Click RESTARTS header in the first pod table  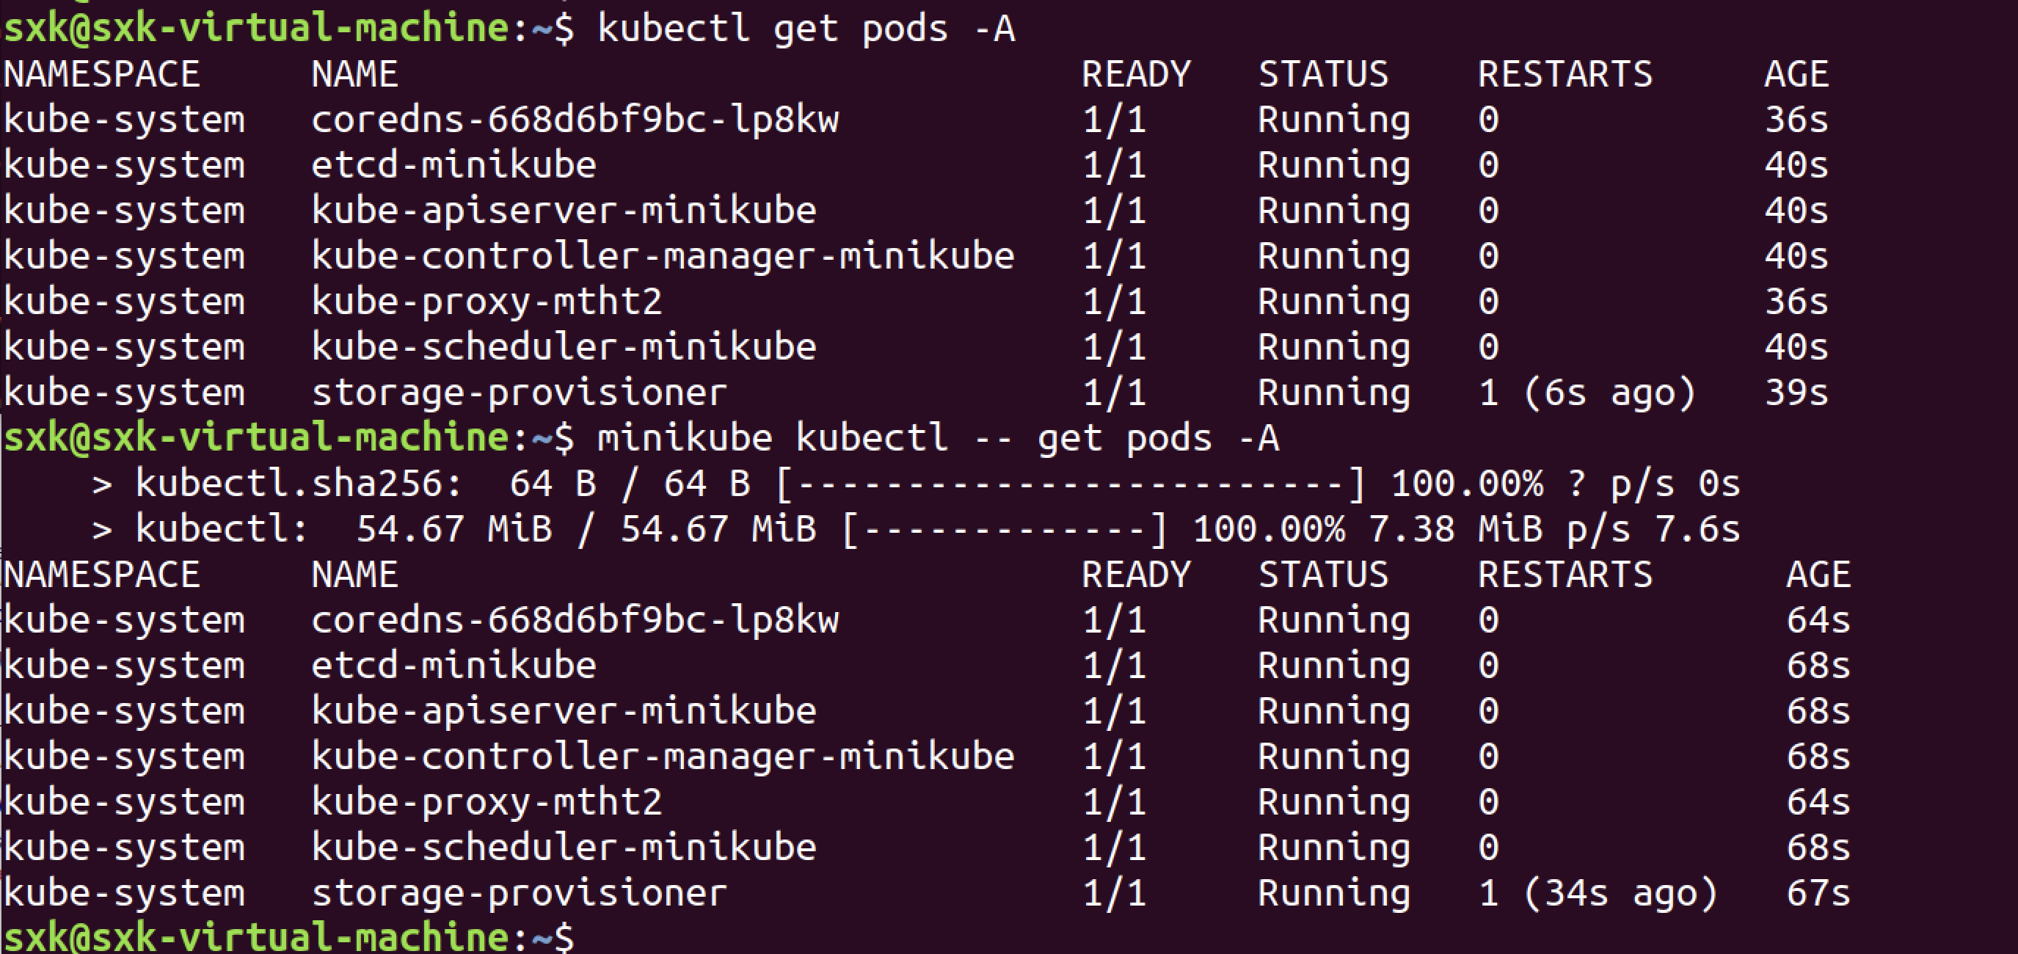click(1565, 75)
